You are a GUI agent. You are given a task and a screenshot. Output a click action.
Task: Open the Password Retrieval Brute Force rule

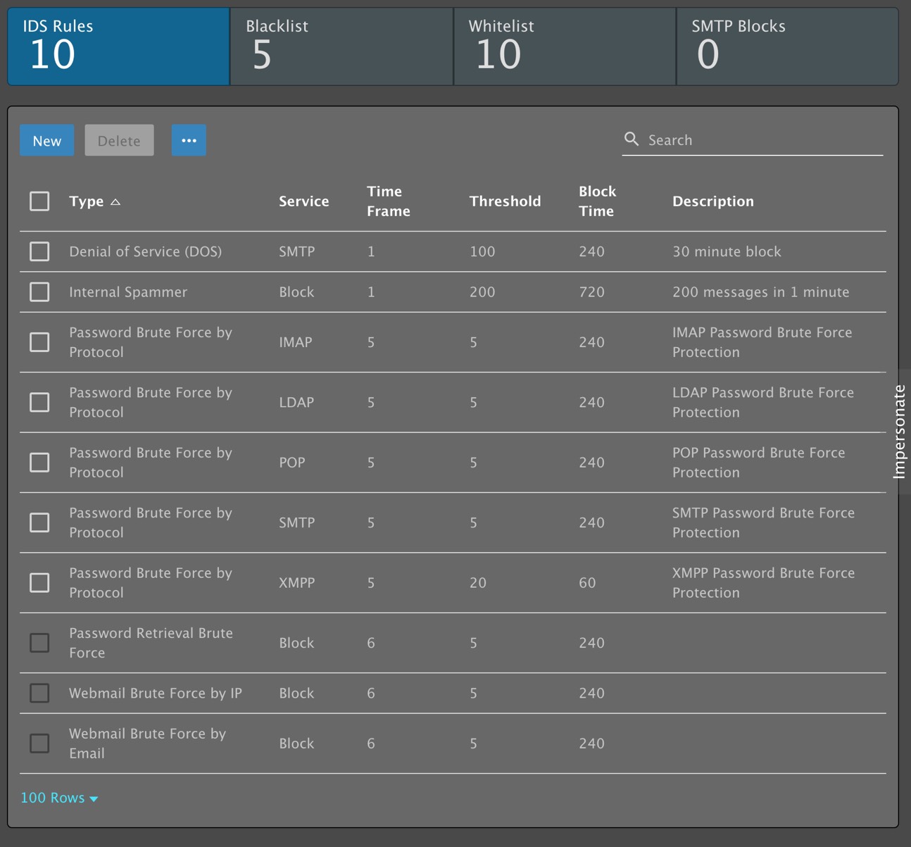tap(151, 643)
